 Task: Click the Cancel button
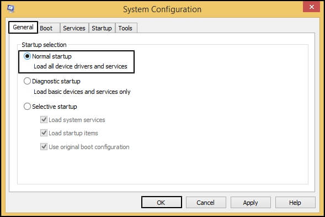[x=206, y=202]
